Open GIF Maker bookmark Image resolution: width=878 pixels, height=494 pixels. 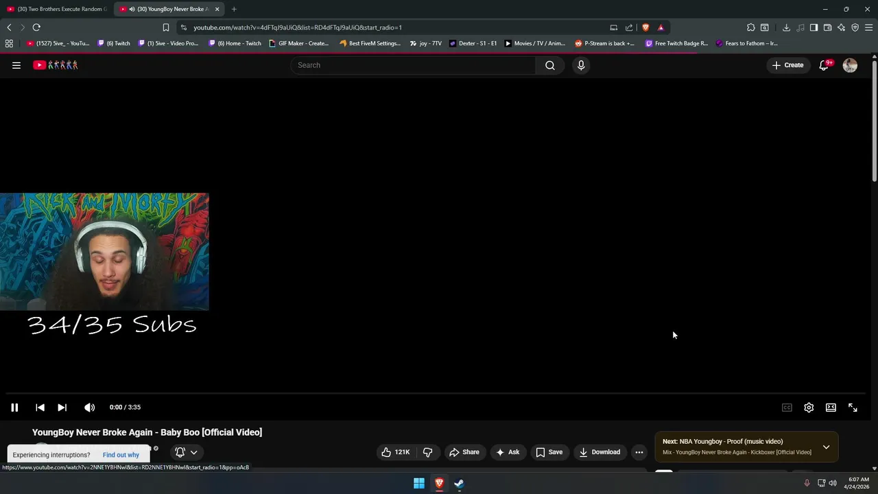tap(299, 43)
